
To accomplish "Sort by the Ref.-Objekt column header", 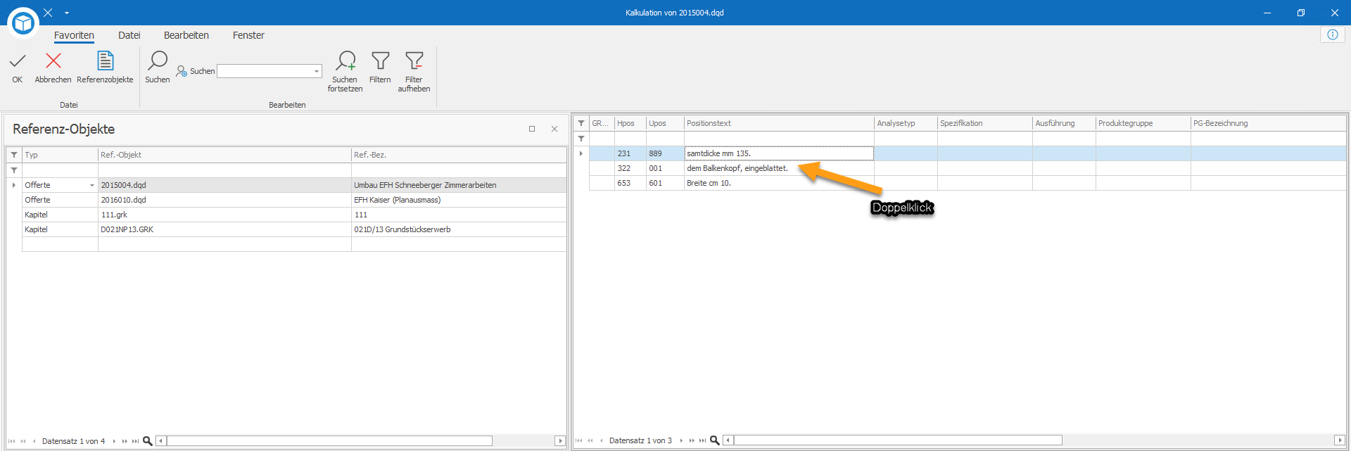I will [224, 155].
